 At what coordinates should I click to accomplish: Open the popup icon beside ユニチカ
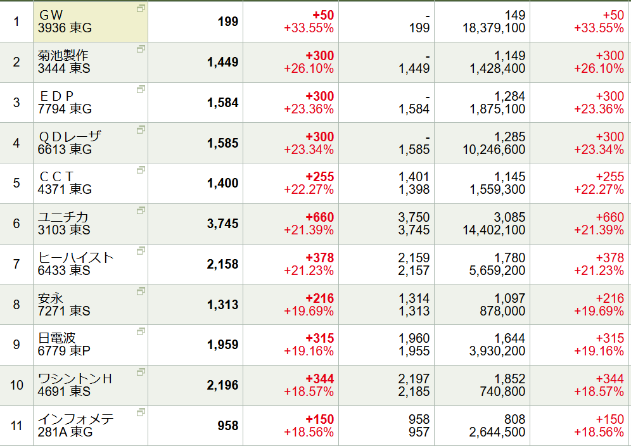(141, 210)
